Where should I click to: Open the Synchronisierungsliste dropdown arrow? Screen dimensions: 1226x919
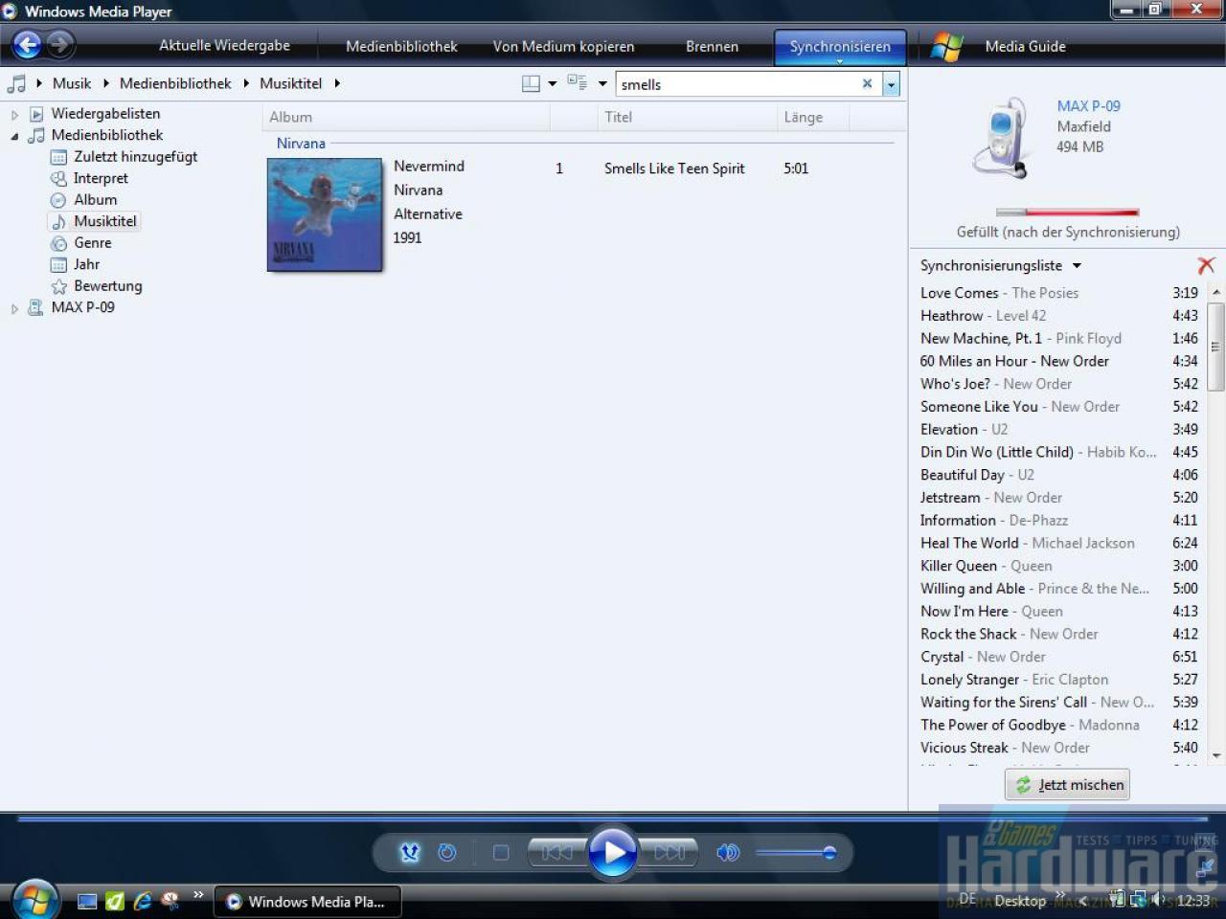1077,266
